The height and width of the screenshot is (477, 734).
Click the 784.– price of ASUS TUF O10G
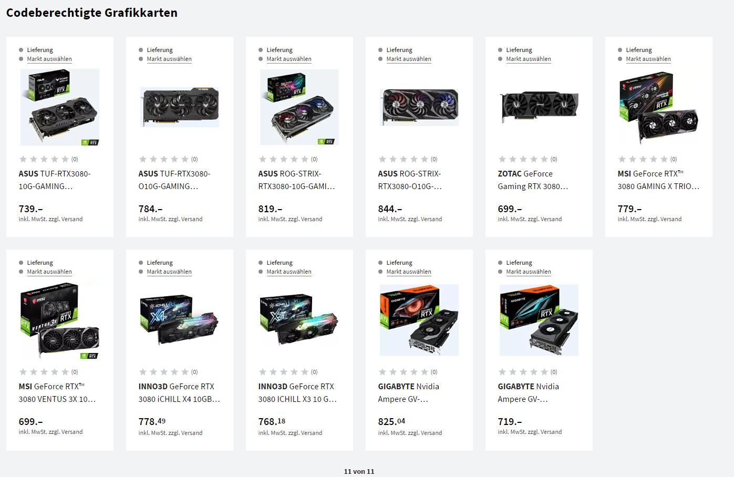pos(150,209)
